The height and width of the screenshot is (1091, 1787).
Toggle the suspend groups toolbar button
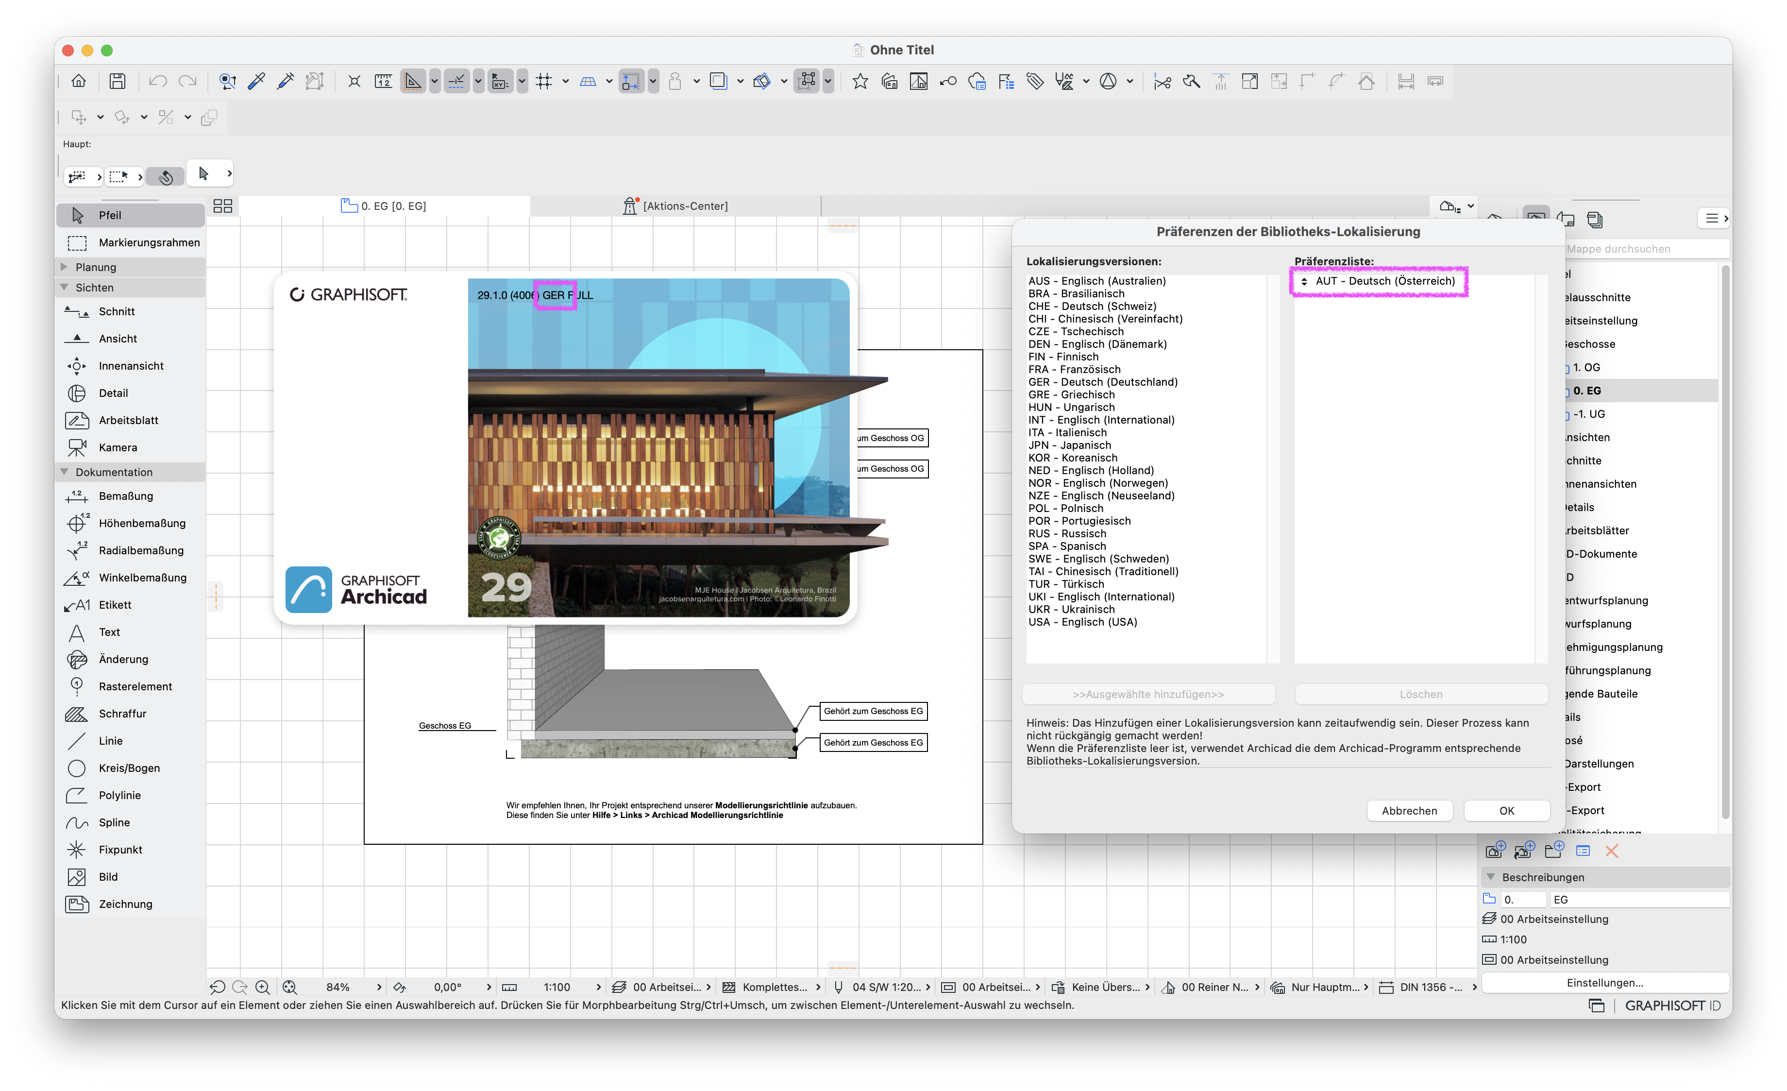click(x=807, y=81)
